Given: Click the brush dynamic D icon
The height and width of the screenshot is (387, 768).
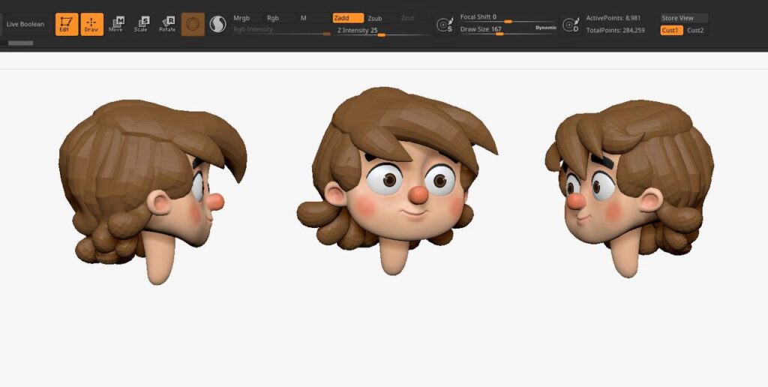Looking at the screenshot, I should [571, 25].
